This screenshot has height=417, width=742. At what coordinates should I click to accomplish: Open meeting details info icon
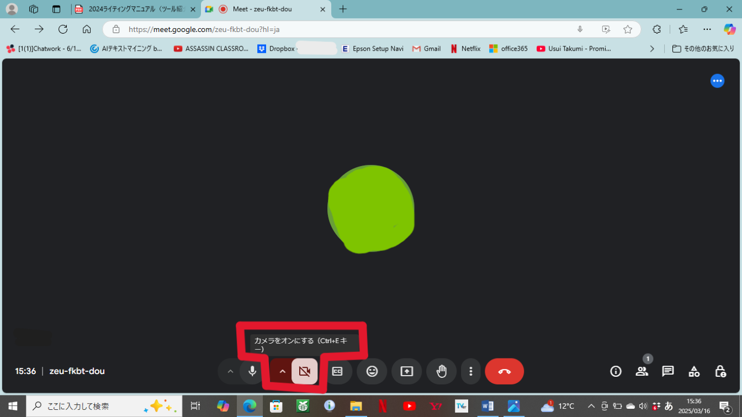pos(616,371)
